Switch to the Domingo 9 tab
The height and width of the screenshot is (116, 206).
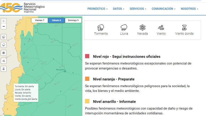tap(73, 20)
